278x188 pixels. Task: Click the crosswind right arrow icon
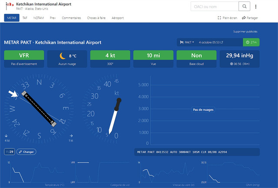pyautogui.click(x=71, y=136)
